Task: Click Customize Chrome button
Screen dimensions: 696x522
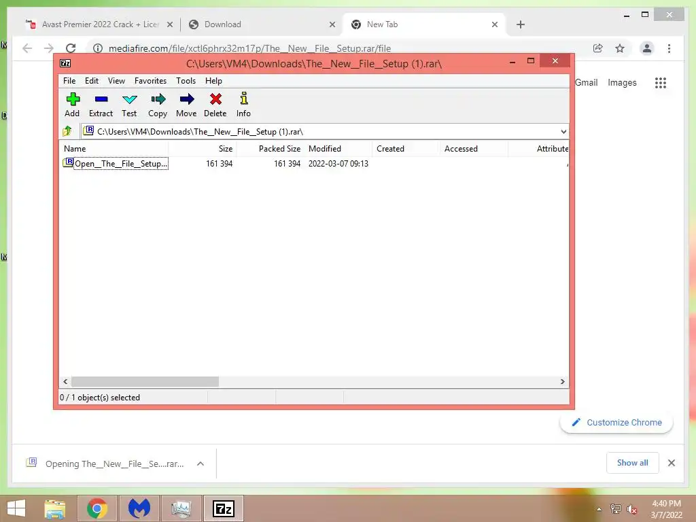Action: (616, 423)
